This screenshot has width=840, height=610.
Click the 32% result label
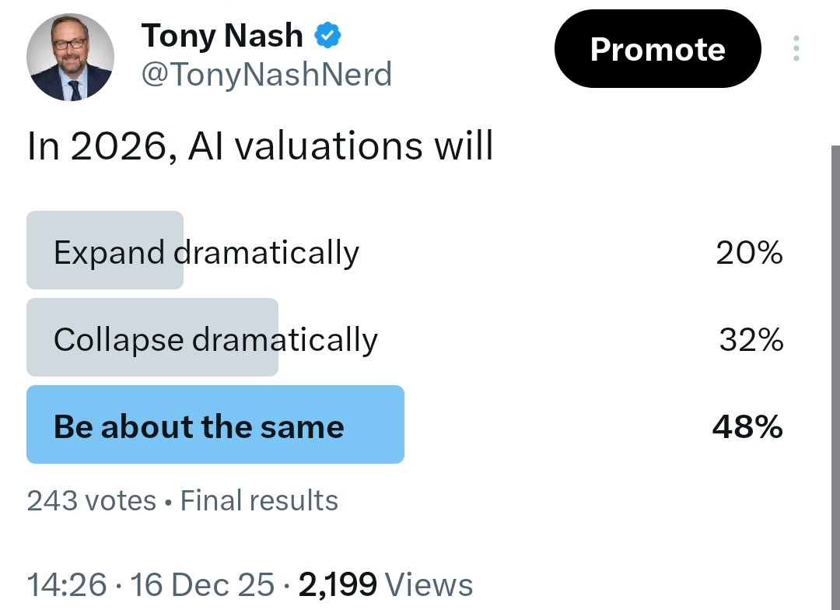click(x=751, y=340)
